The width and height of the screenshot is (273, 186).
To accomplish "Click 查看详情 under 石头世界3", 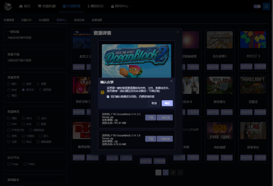I will pyautogui.click(x=213, y=67).
